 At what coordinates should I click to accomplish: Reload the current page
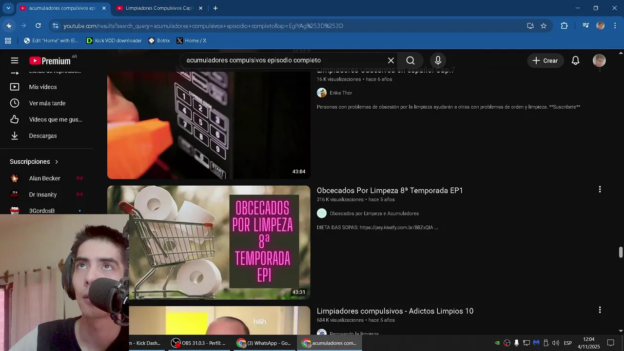[x=38, y=26]
